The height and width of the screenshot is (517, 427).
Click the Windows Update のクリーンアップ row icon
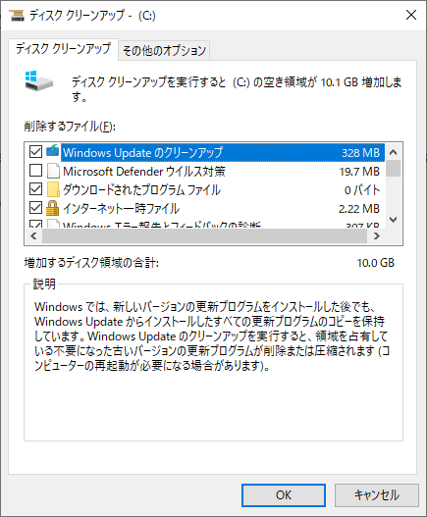tap(53, 151)
